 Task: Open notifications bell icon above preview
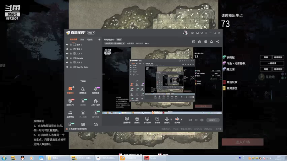(x=211, y=42)
